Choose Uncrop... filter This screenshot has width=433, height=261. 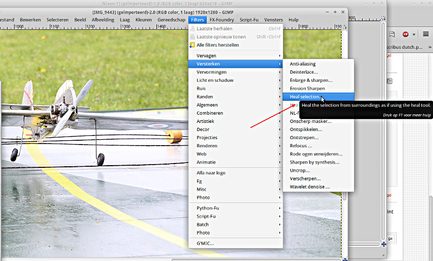coord(318,171)
